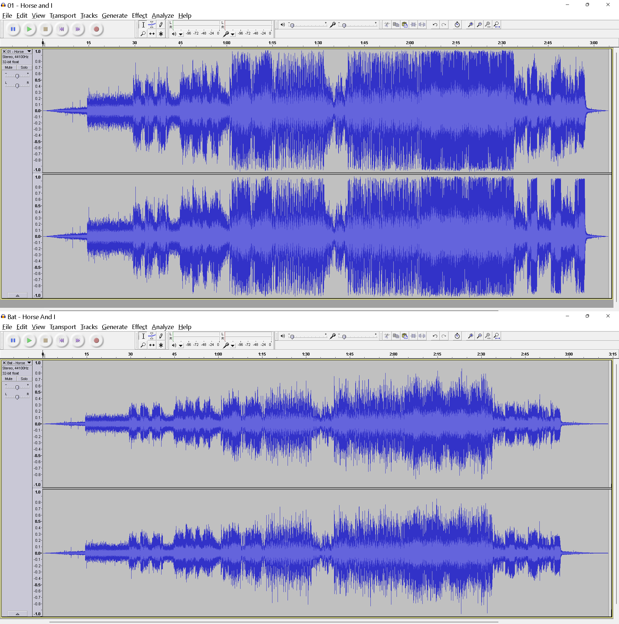
Task: Mute the Bat - Horse track
Action: click(x=9, y=379)
